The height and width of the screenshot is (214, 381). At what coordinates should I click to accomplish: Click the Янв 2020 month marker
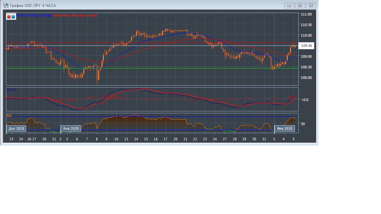[71, 128]
